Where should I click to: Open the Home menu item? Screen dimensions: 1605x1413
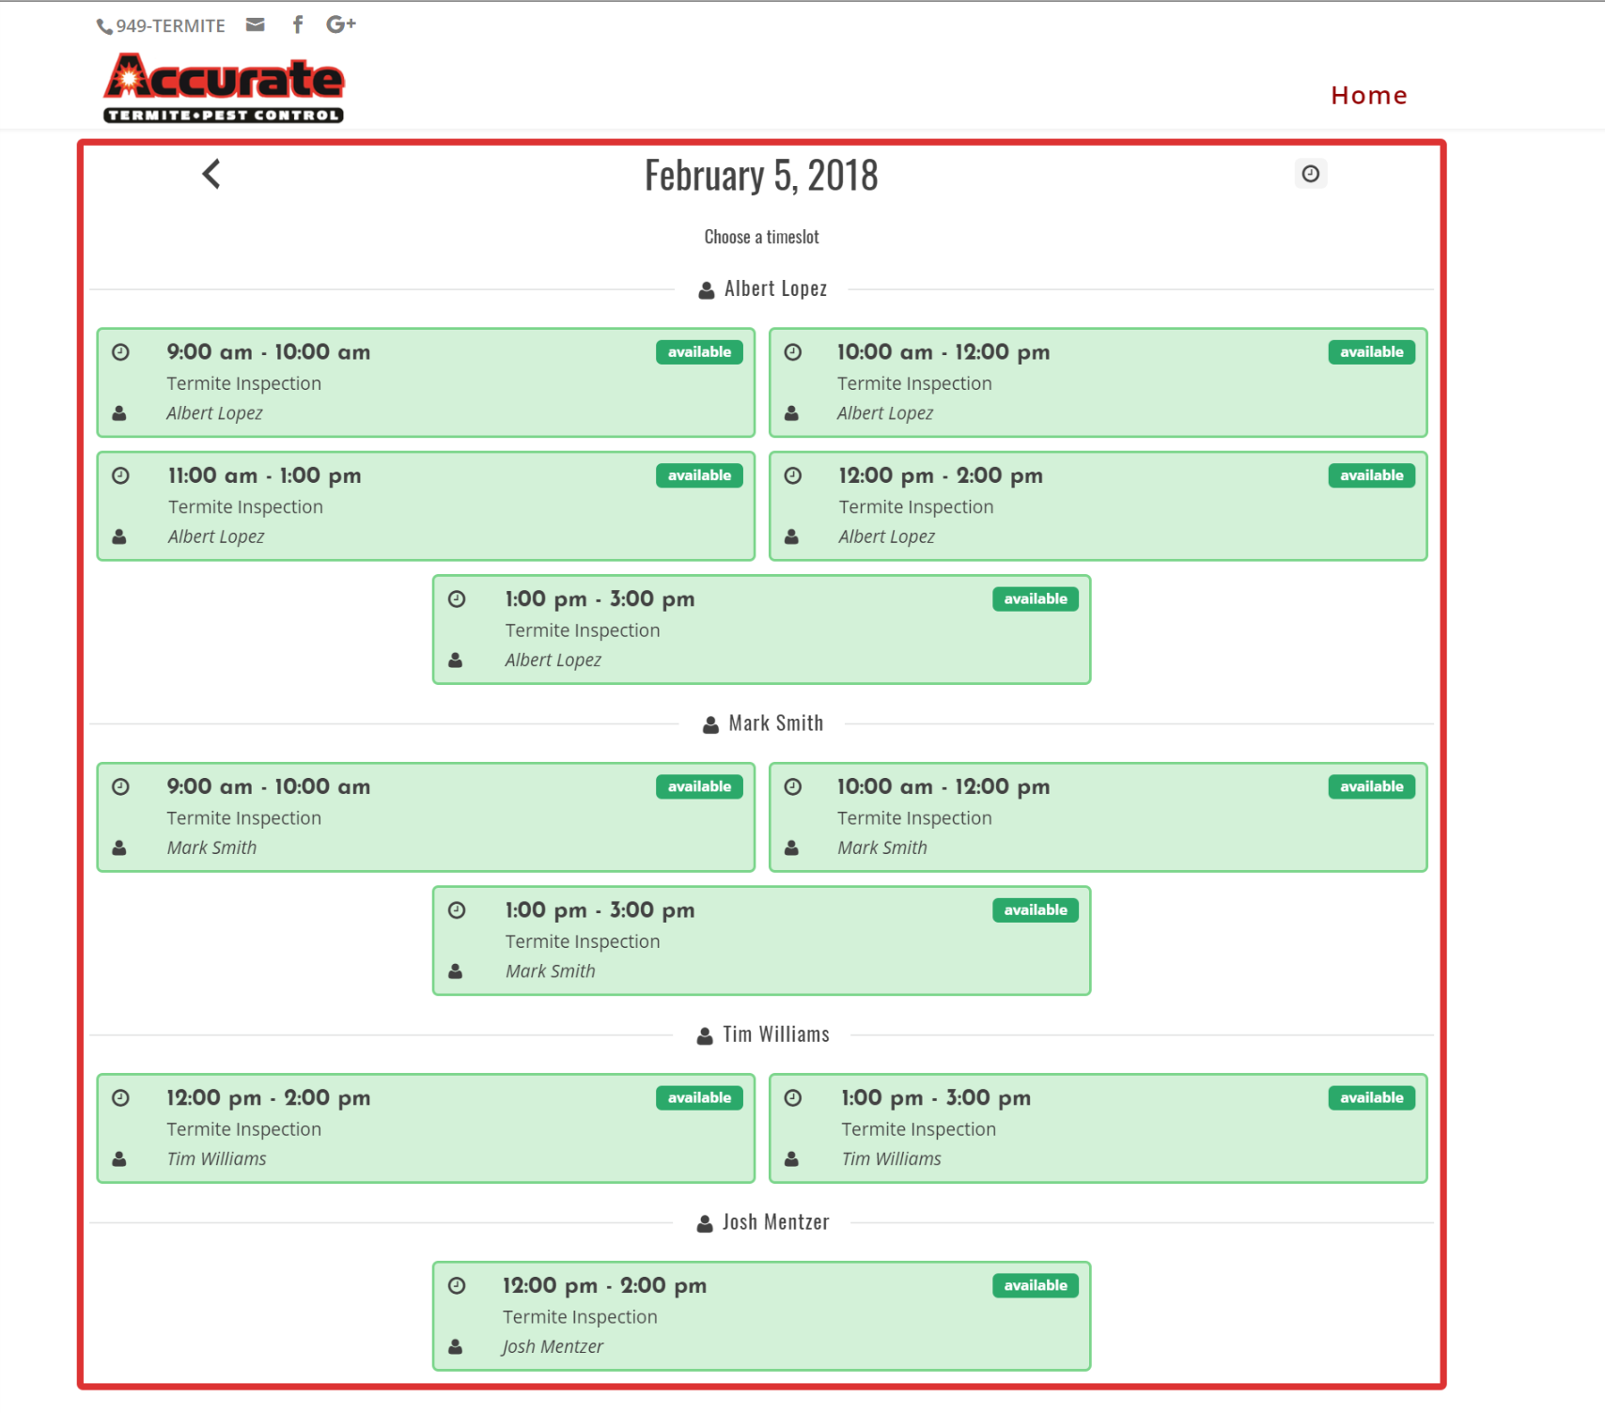click(x=1368, y=96)
